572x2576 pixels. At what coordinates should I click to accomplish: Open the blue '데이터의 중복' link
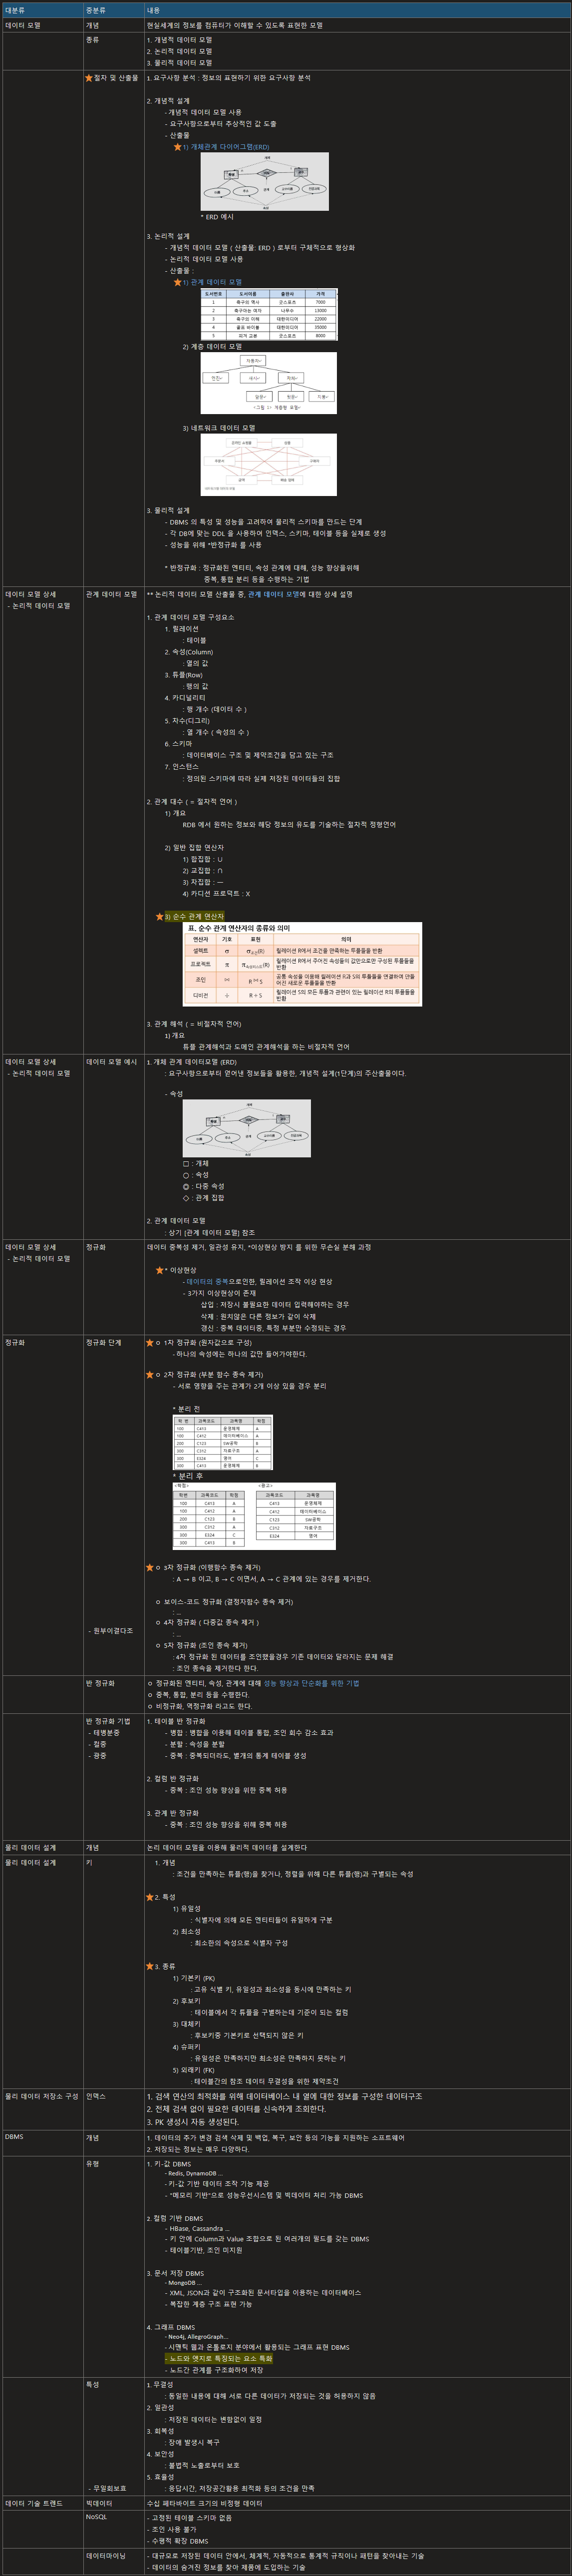207,1282
